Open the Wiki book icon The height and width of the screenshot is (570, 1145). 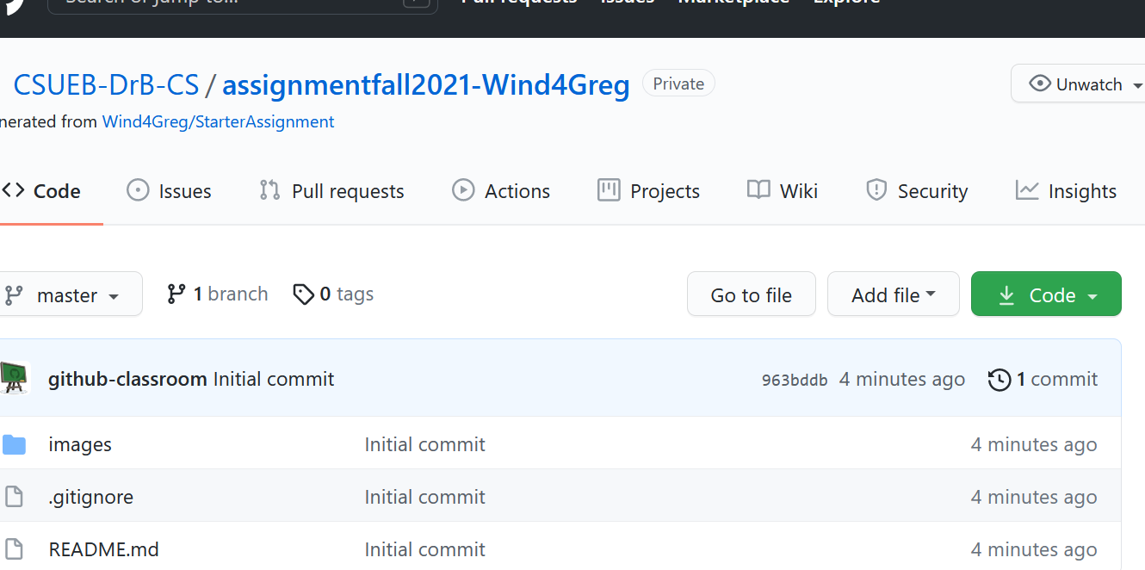tap(758, 190)
